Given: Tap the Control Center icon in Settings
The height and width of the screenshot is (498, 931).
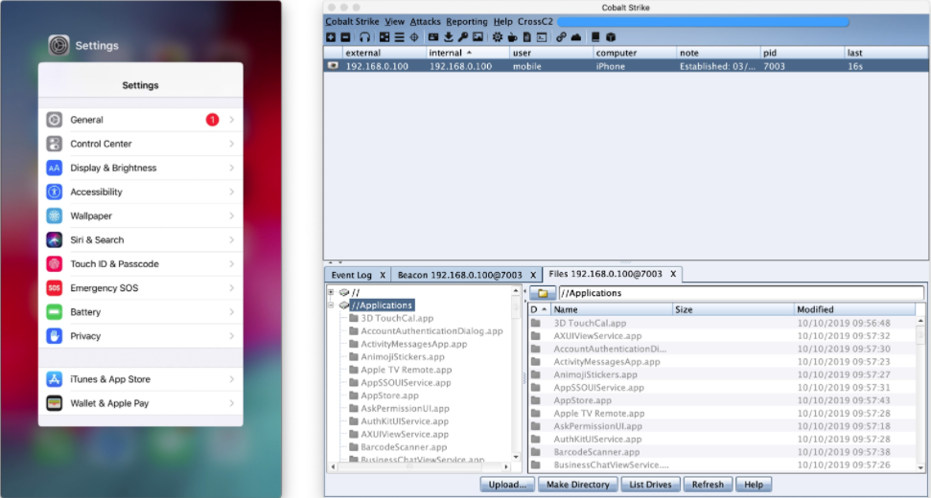Looking at the screenshot, I should pos(54,144).
